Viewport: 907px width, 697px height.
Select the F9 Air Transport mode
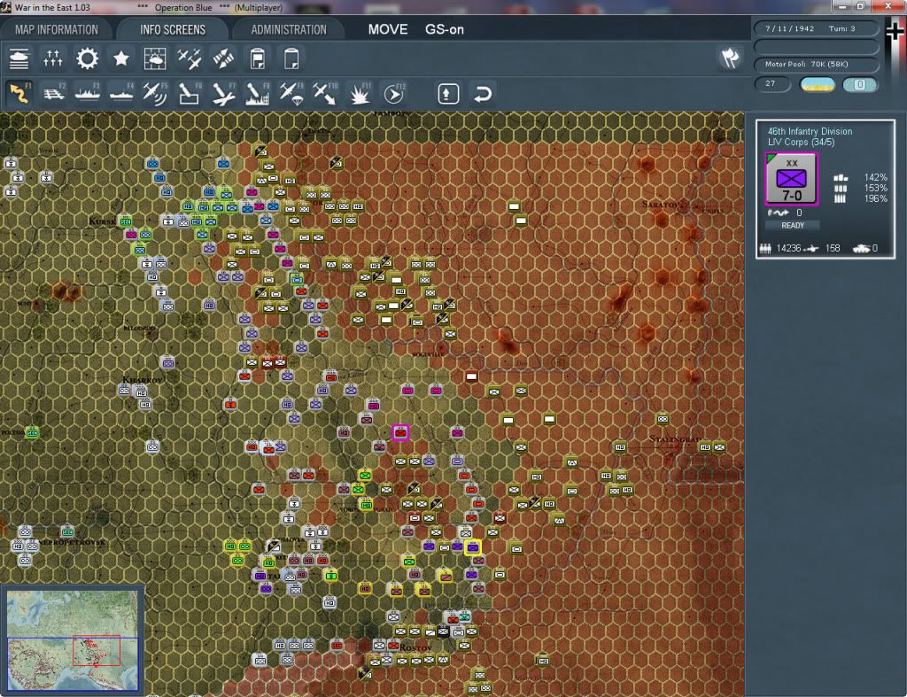(291, 93)
